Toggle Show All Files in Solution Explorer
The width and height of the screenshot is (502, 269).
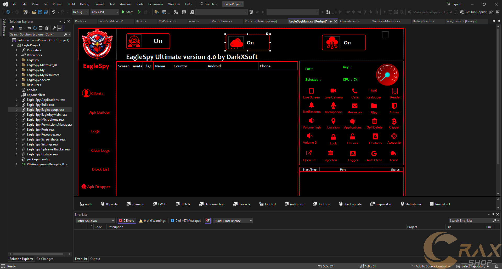pyautogui.click(x=47, y=28)
